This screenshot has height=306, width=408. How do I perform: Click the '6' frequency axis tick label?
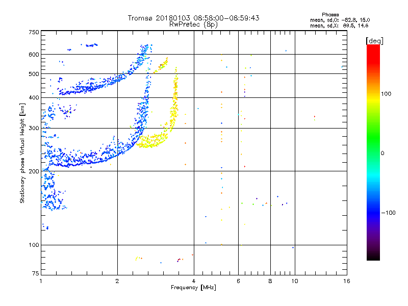(238, 281)
